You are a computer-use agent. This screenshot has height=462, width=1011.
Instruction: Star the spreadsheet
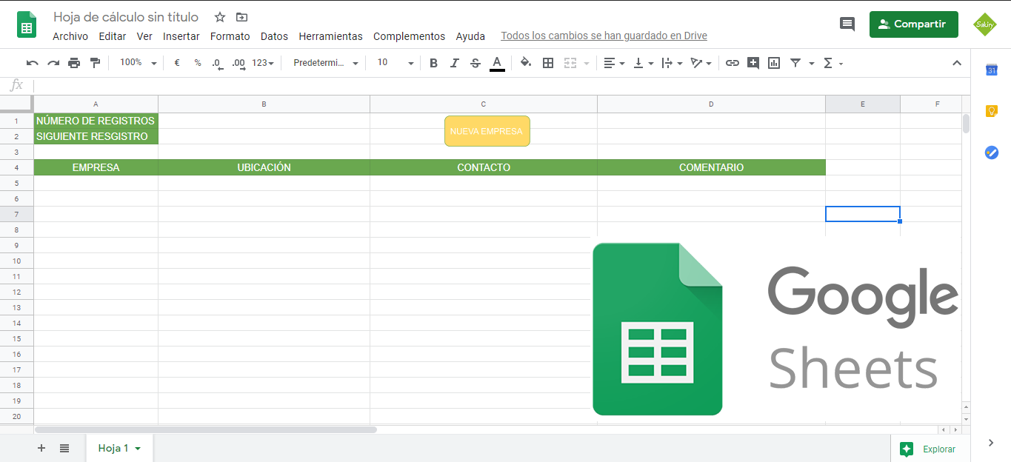point(220,17)
